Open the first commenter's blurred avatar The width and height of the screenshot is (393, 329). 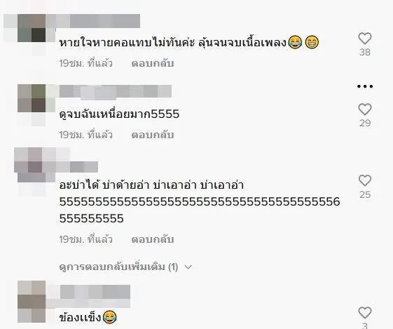32,28
